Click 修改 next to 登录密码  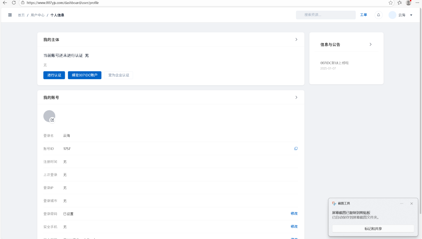click(x=294, y=213)
